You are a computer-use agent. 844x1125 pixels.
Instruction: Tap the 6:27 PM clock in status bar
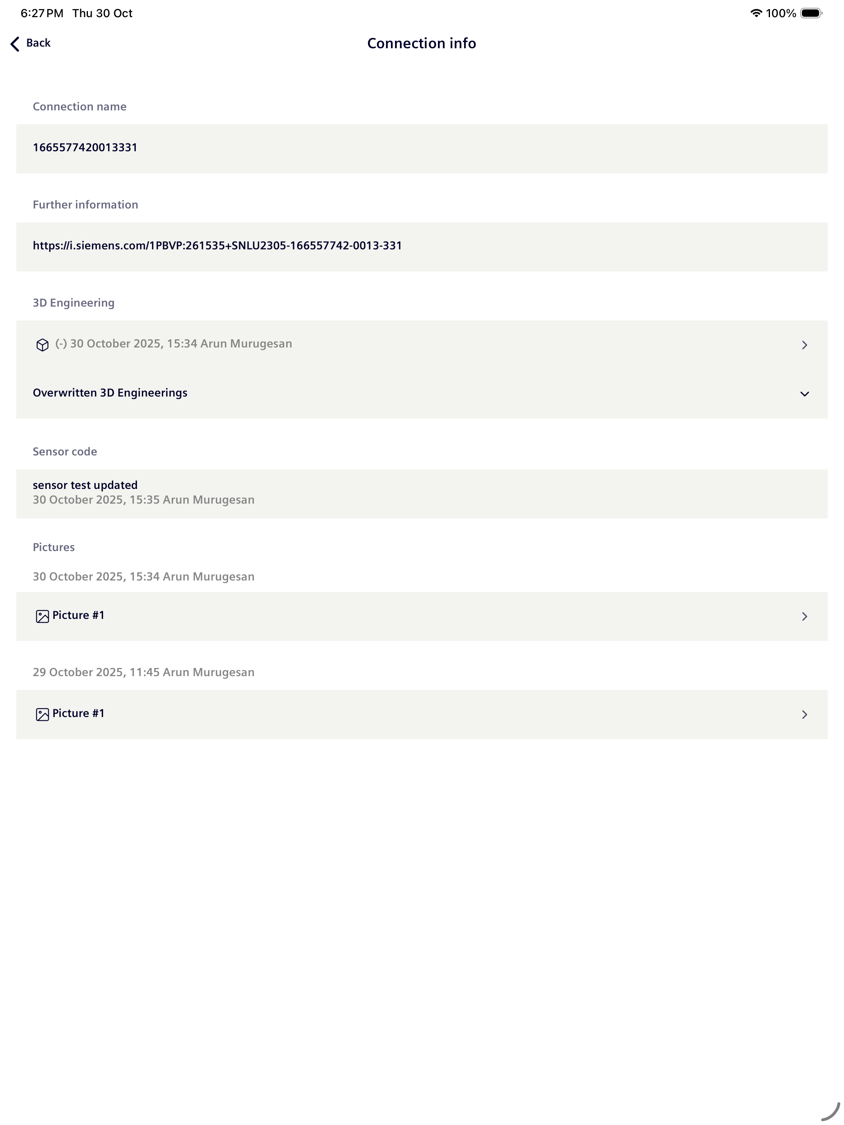point(42,13)
